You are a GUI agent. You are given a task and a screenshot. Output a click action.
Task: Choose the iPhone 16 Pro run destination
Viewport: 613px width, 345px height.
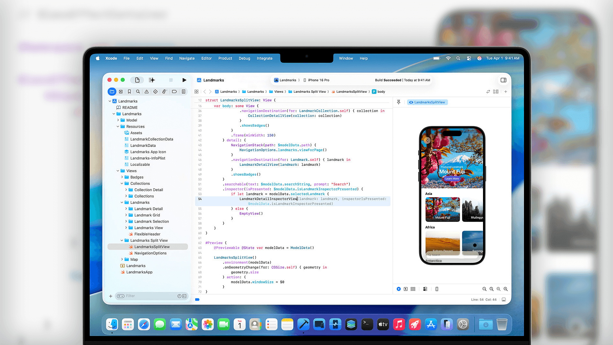click(x=318, y=80)
